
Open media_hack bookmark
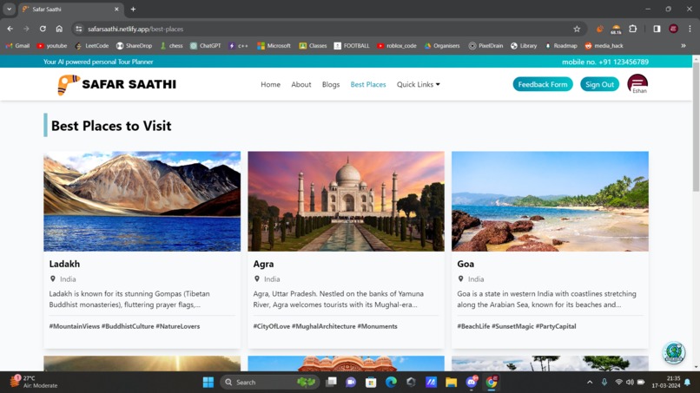[x=604, y=45]
